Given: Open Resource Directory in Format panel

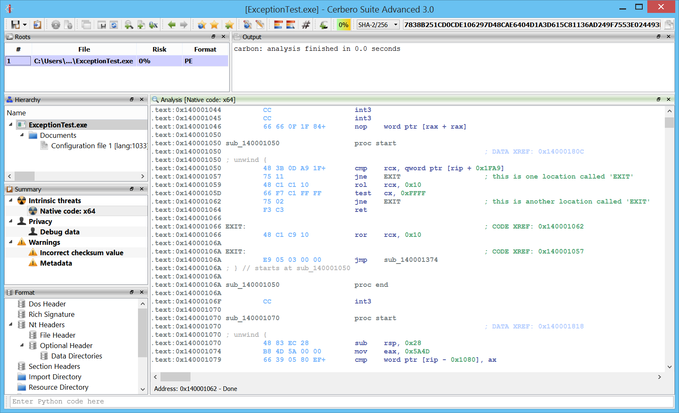Looking at the screenshot, I should 58,387.
